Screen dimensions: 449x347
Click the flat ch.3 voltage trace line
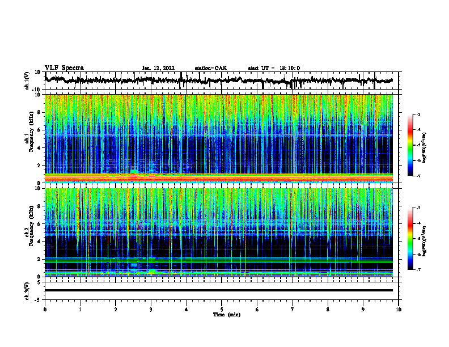pyautogui.click(x=219, y=290)
